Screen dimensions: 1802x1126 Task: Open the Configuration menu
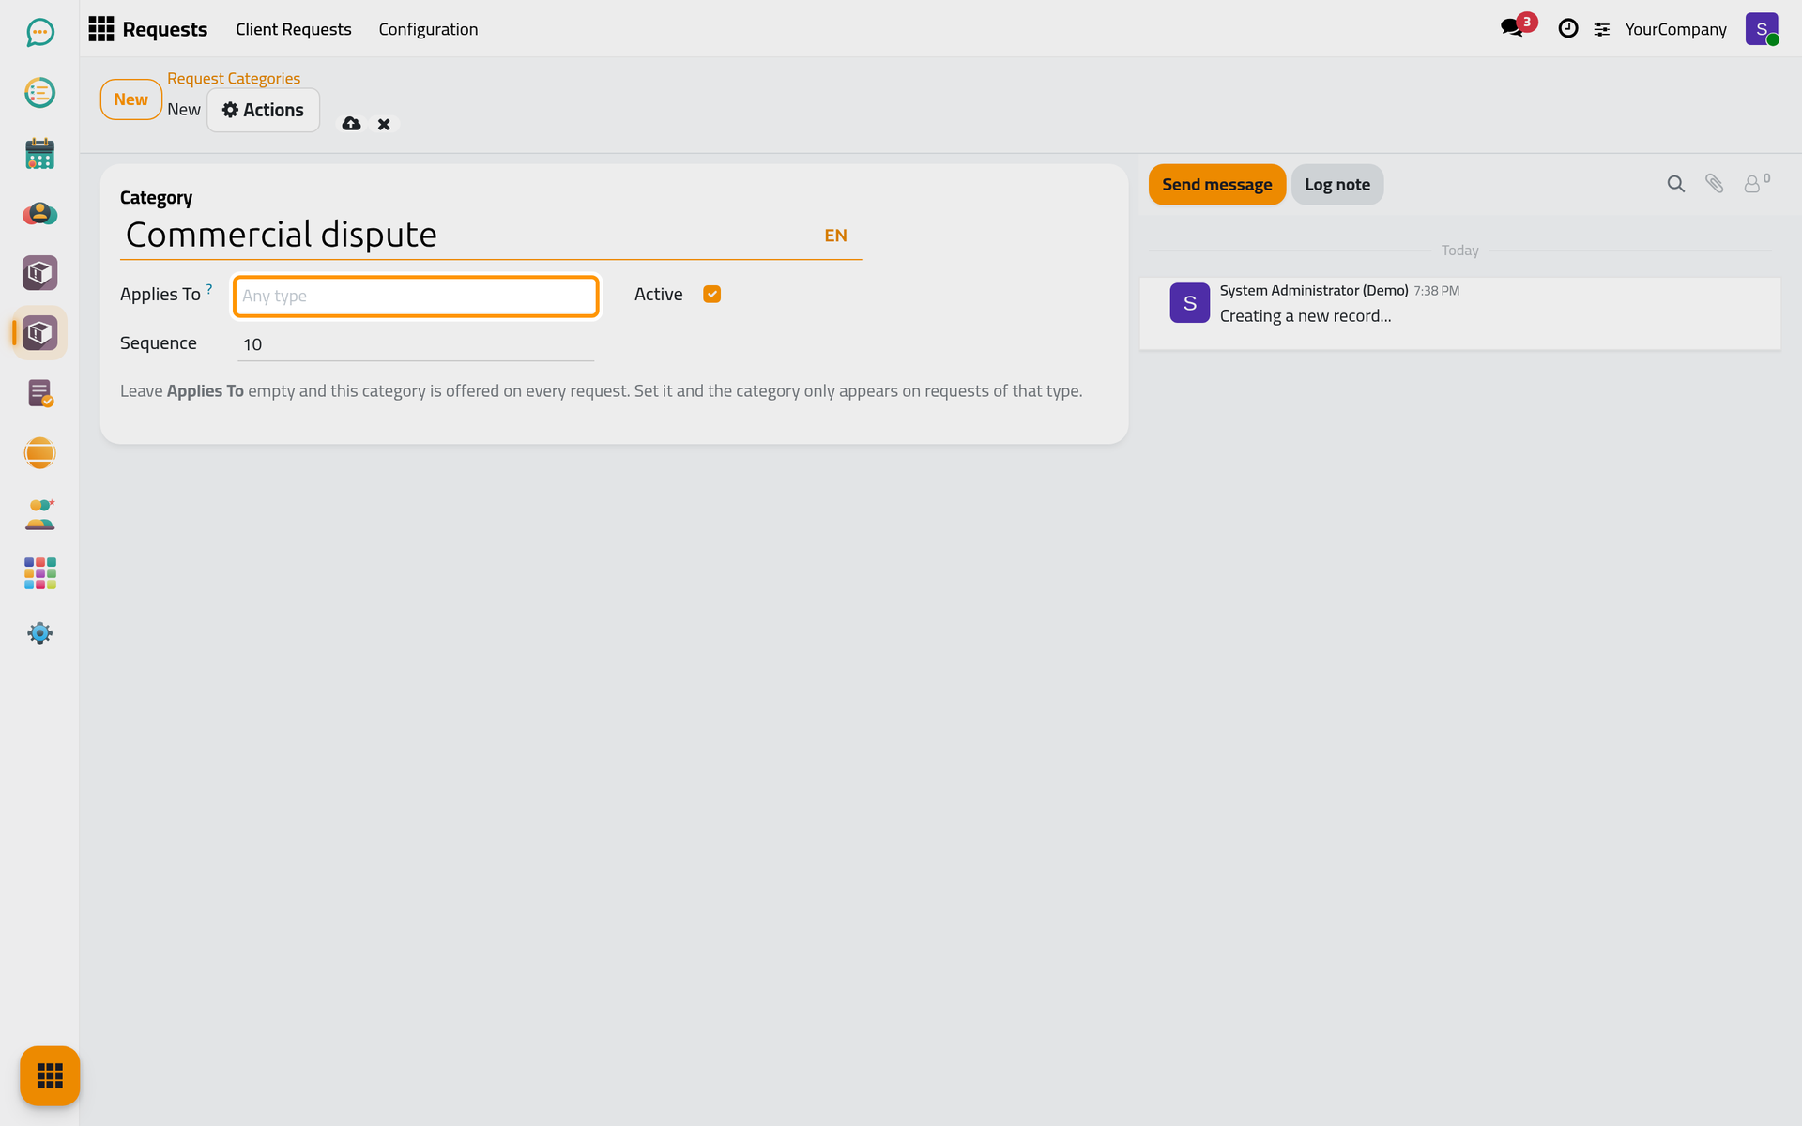pos(428,29)
